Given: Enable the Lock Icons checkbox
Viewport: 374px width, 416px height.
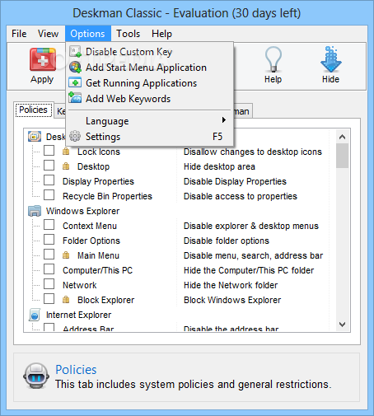Looking at the screenshot, I should coord(49,151).
